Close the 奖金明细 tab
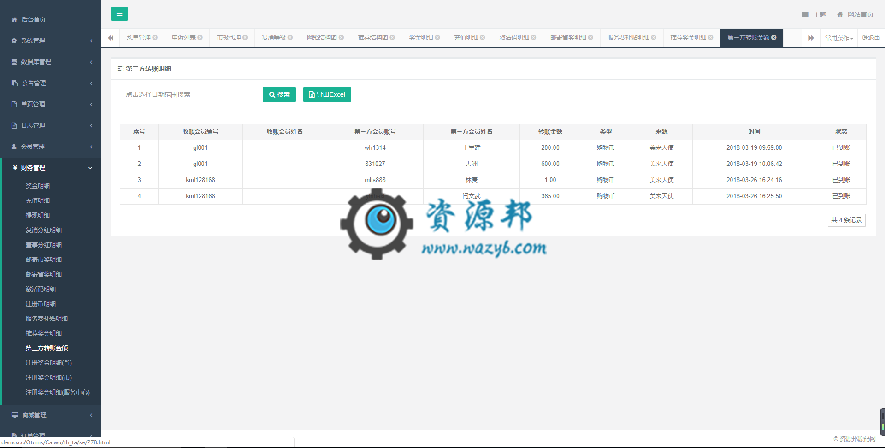885x448 pixels. tap(437, 38)
